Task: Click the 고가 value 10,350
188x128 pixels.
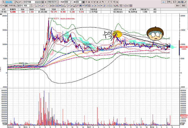Action: pyautogui.click(x=72, y=12)
